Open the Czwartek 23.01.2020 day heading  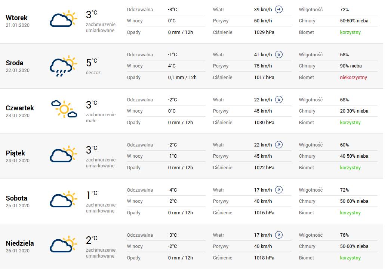[x=20, y=111]
